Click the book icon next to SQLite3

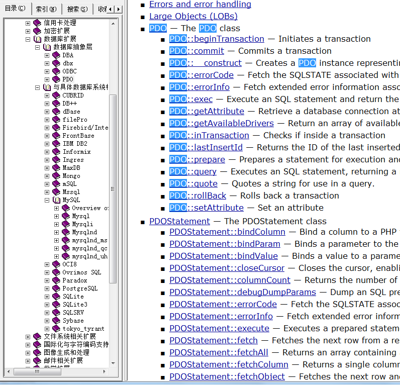pos(56,305)
